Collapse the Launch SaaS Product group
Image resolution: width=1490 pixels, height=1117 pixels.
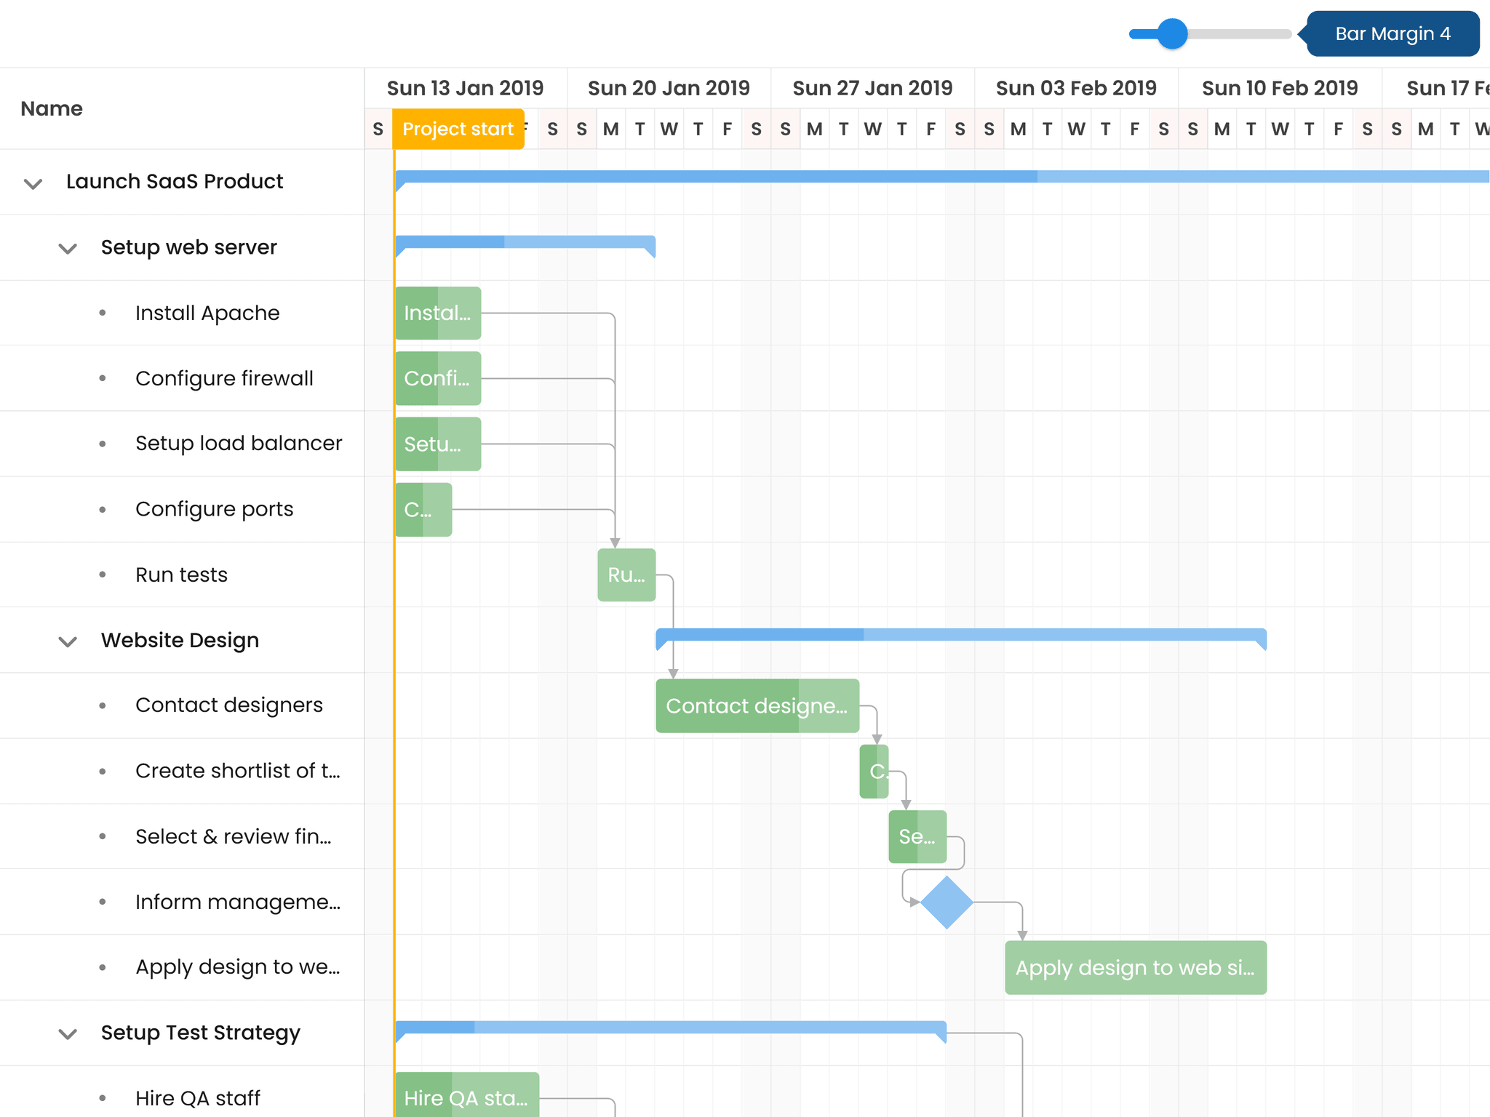32,183
